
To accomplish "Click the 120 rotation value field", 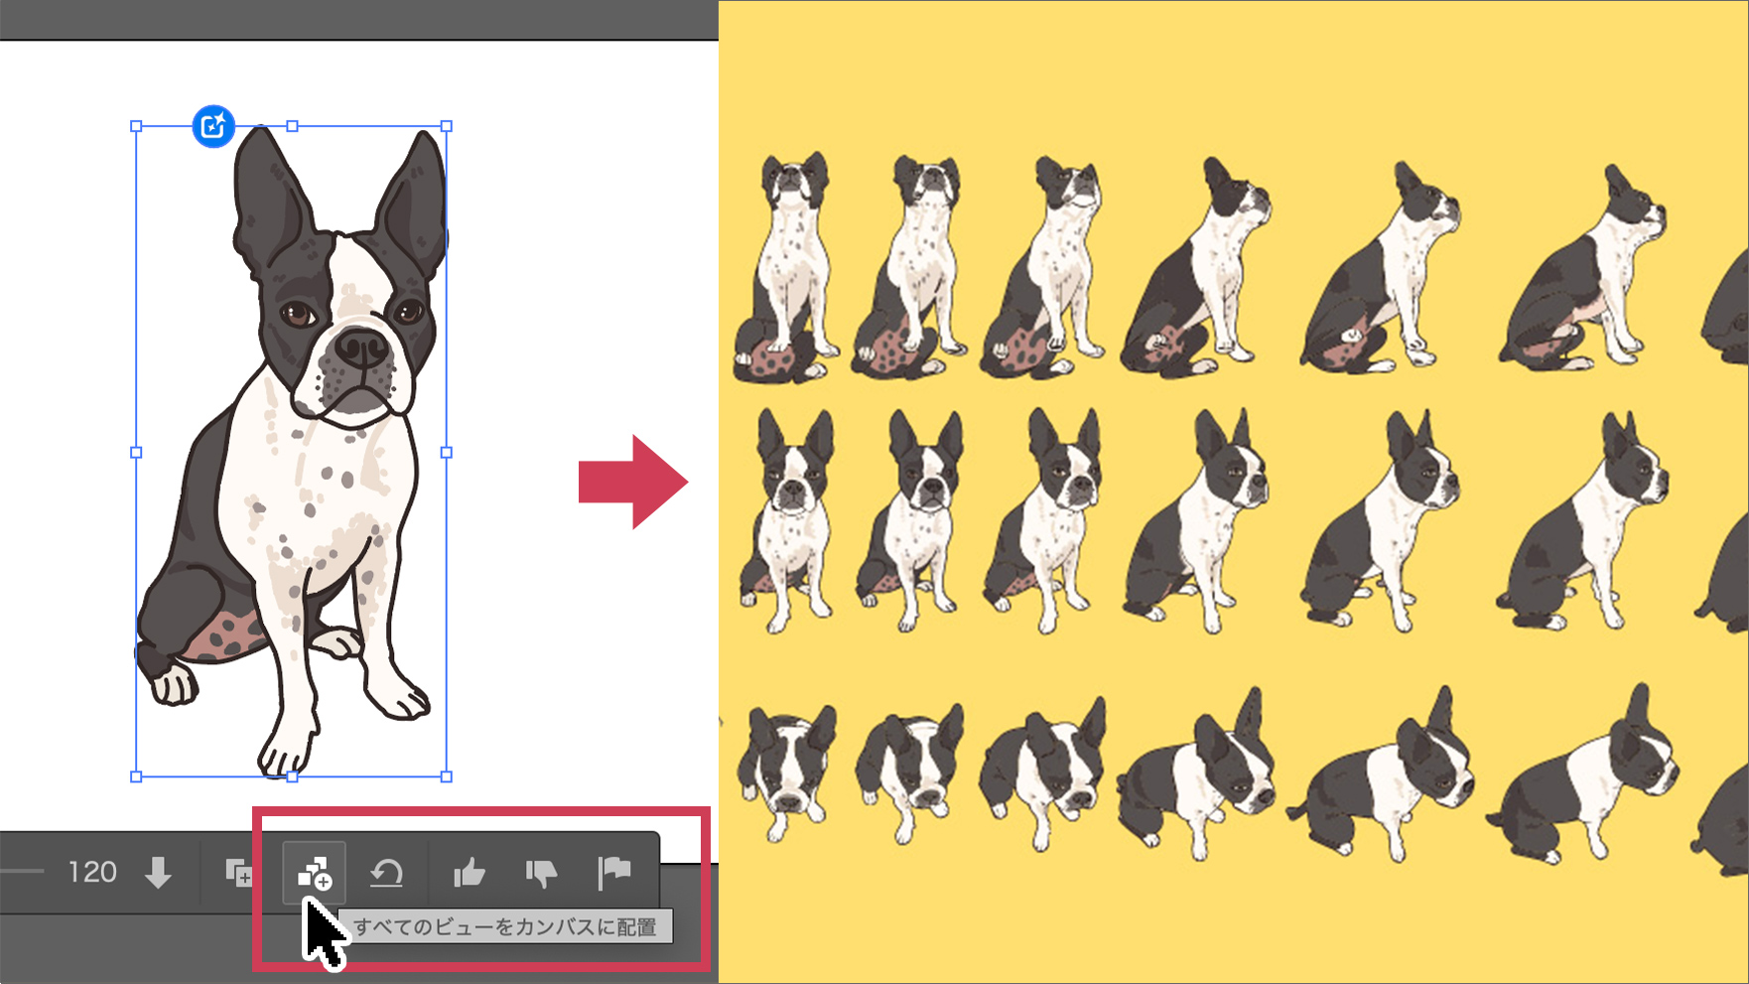I will pyautogui.click(x=92, y=873).
